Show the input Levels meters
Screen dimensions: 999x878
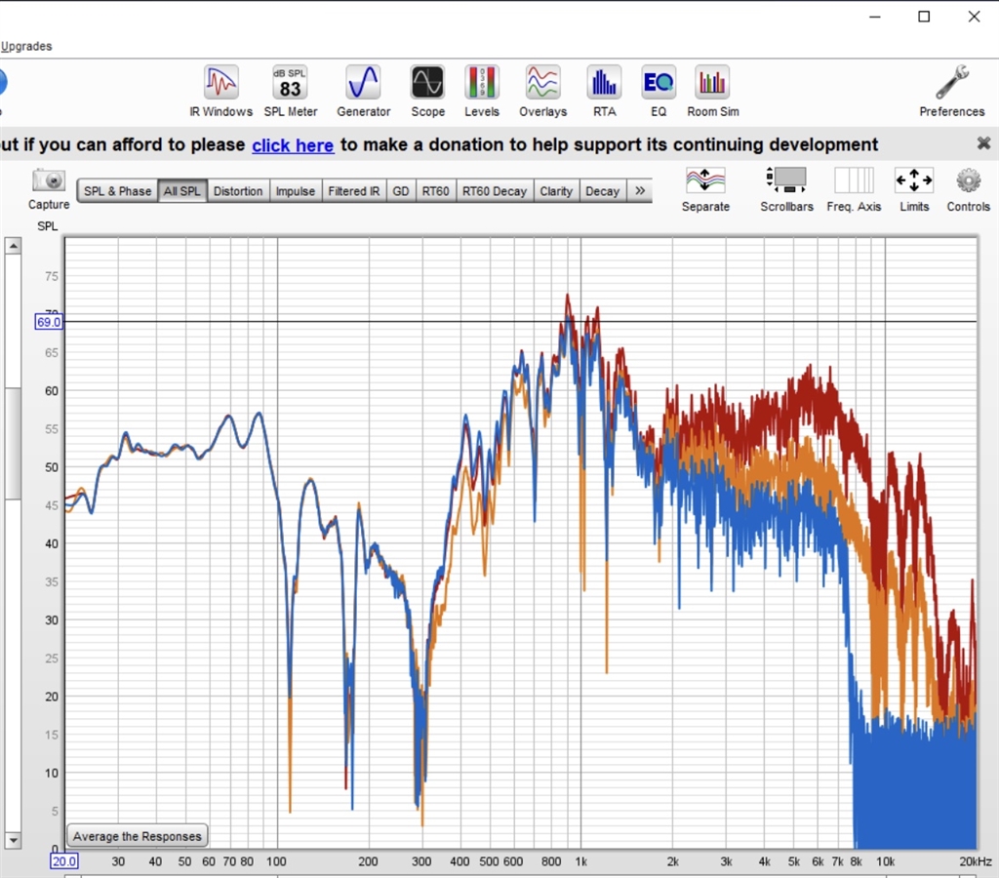tap(482, 91)
